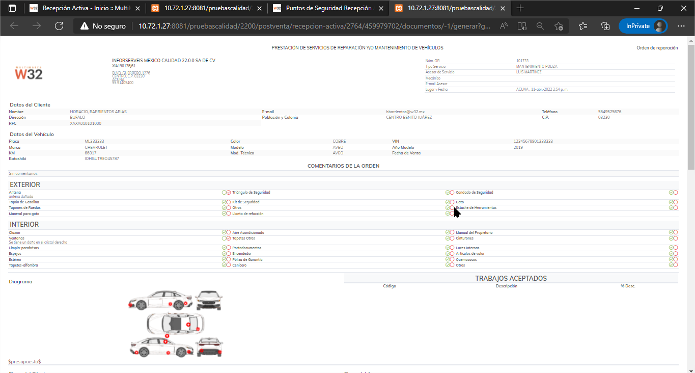Go forward to the next page
The width and height of the screenshot is (695, 373).
[37, 26]
